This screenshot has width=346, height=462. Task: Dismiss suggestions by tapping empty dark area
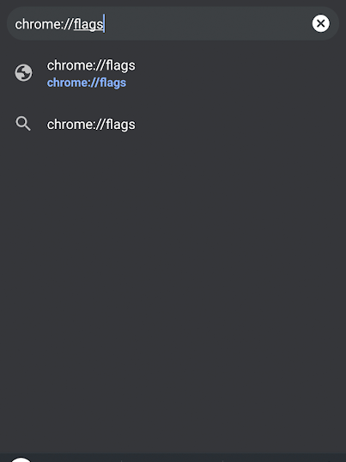[x=173, y=280]
